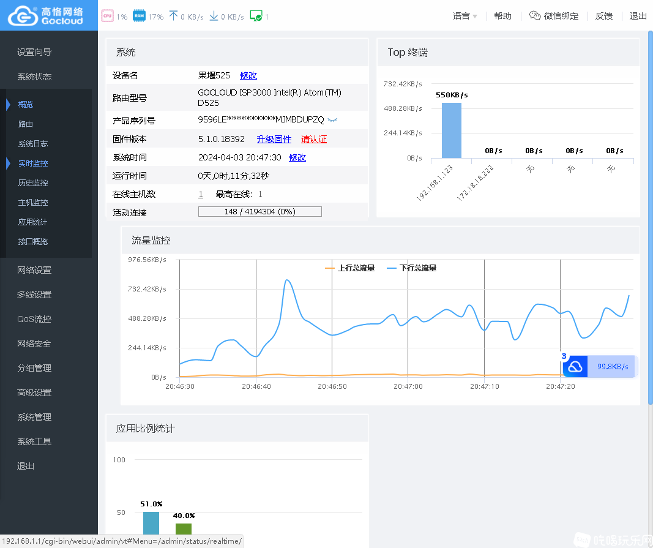Expand 网络设置 in the sidebar
Viewport: 653px width, 548px height.
click(34, 270)
